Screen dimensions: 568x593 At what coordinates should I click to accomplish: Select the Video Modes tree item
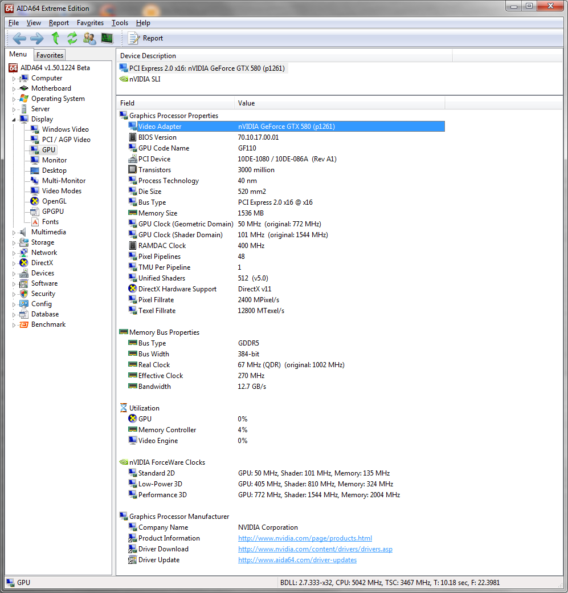62,191
